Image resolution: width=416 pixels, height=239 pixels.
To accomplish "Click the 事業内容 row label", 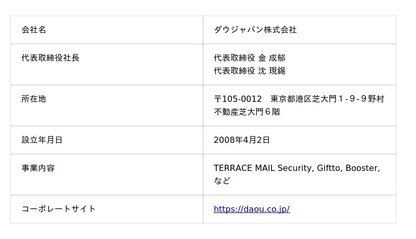I will coord(38,168).
